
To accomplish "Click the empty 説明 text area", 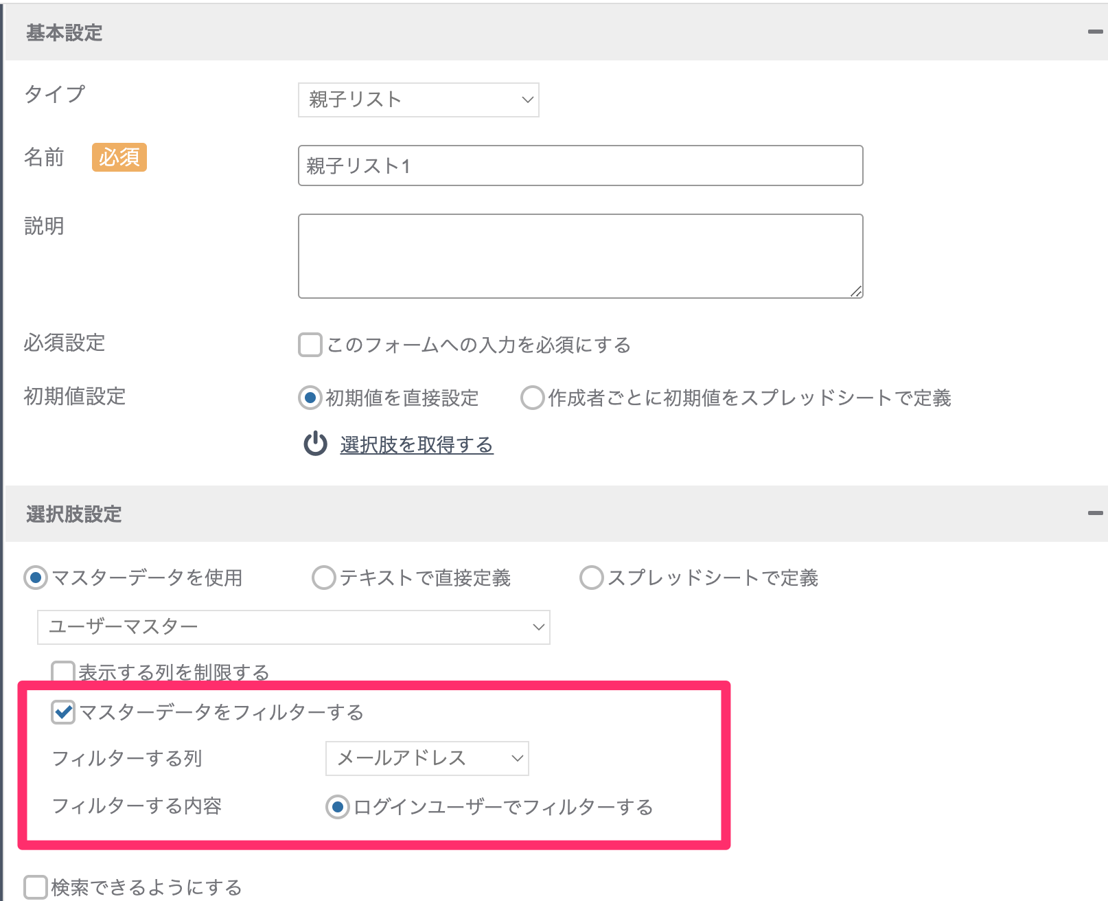I will point(580,254).
